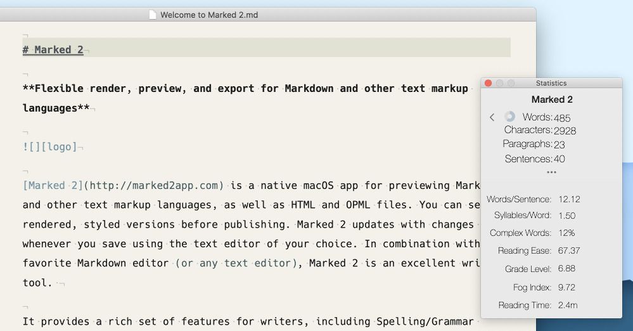The width and height of the screenshot is (633, 331).
Task: Click the back chevron in Statistics panel
Action: click(x=492, y=117)
